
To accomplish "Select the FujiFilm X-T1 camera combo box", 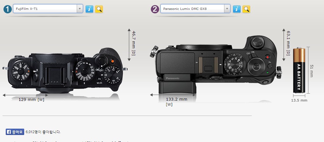I will tap(48, 9).
